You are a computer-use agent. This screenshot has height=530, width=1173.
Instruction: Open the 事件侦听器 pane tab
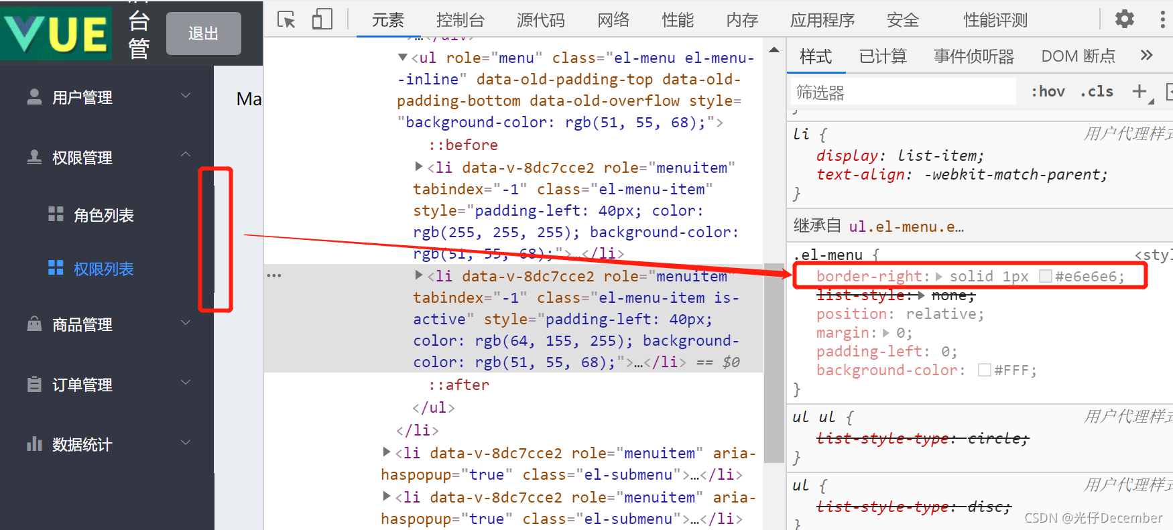(974, 56)
